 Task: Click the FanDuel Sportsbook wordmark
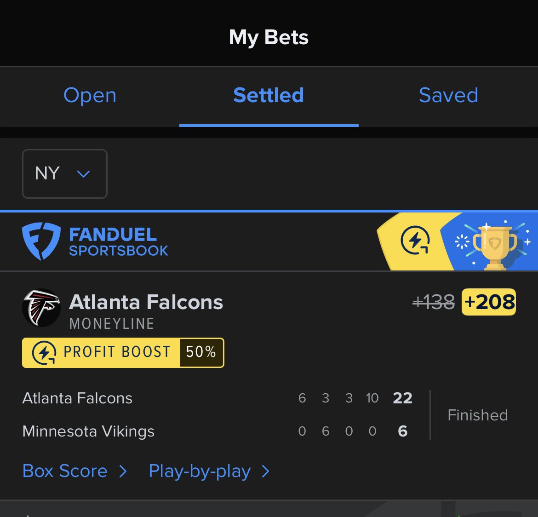(118, 242)
